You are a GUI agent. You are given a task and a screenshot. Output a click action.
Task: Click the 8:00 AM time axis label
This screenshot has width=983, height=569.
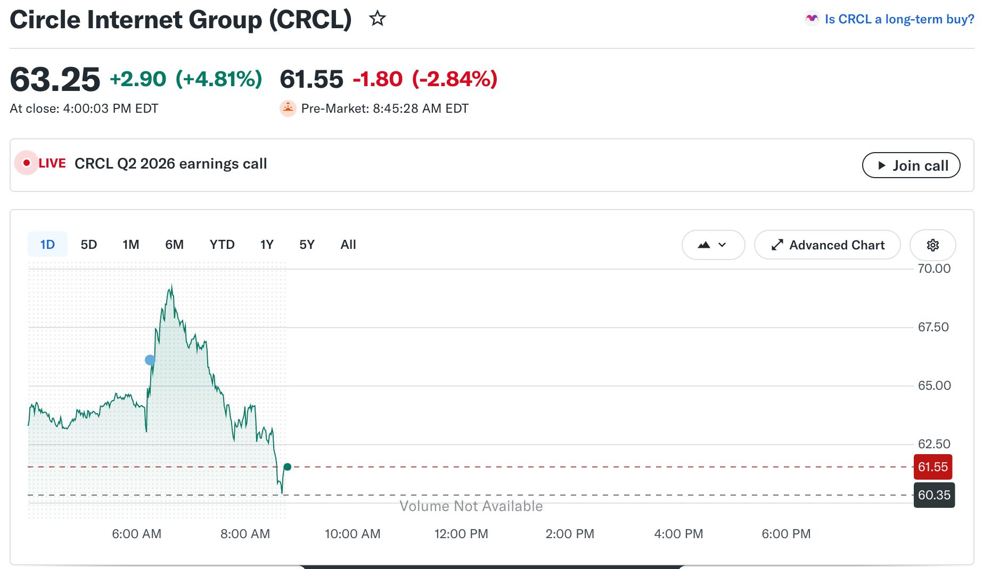coord(245,534)
